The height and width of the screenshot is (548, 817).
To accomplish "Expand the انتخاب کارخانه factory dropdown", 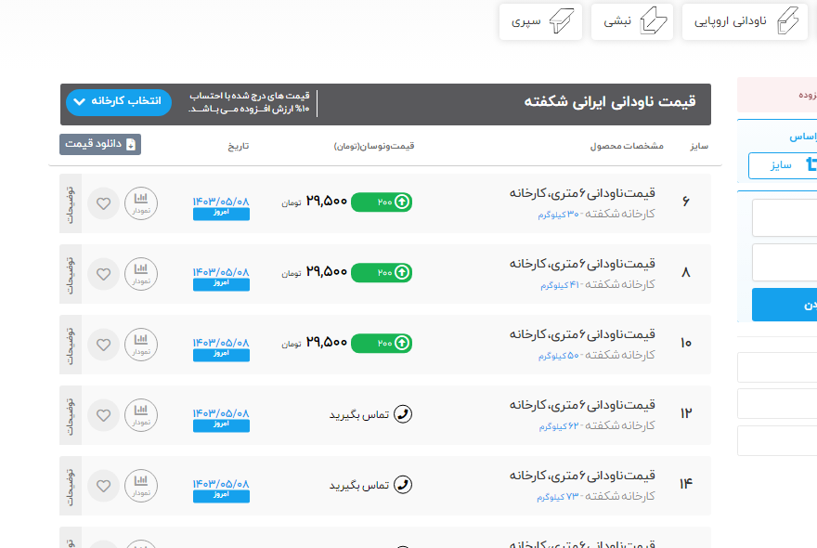I will [119, 101].
